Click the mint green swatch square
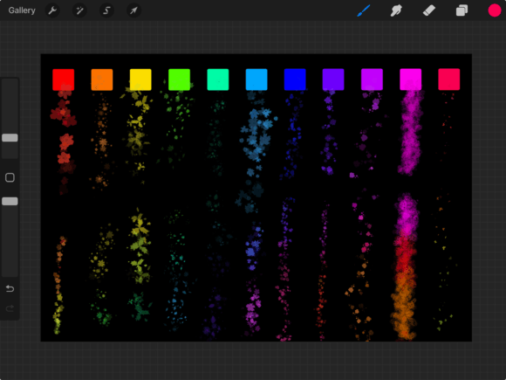Viewport: 506px width, 380px height. click(218, 79)
